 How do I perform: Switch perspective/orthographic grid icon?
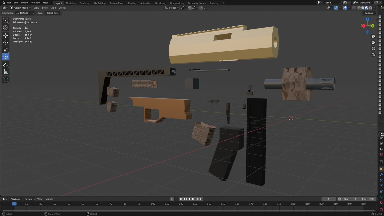point(373,55)
